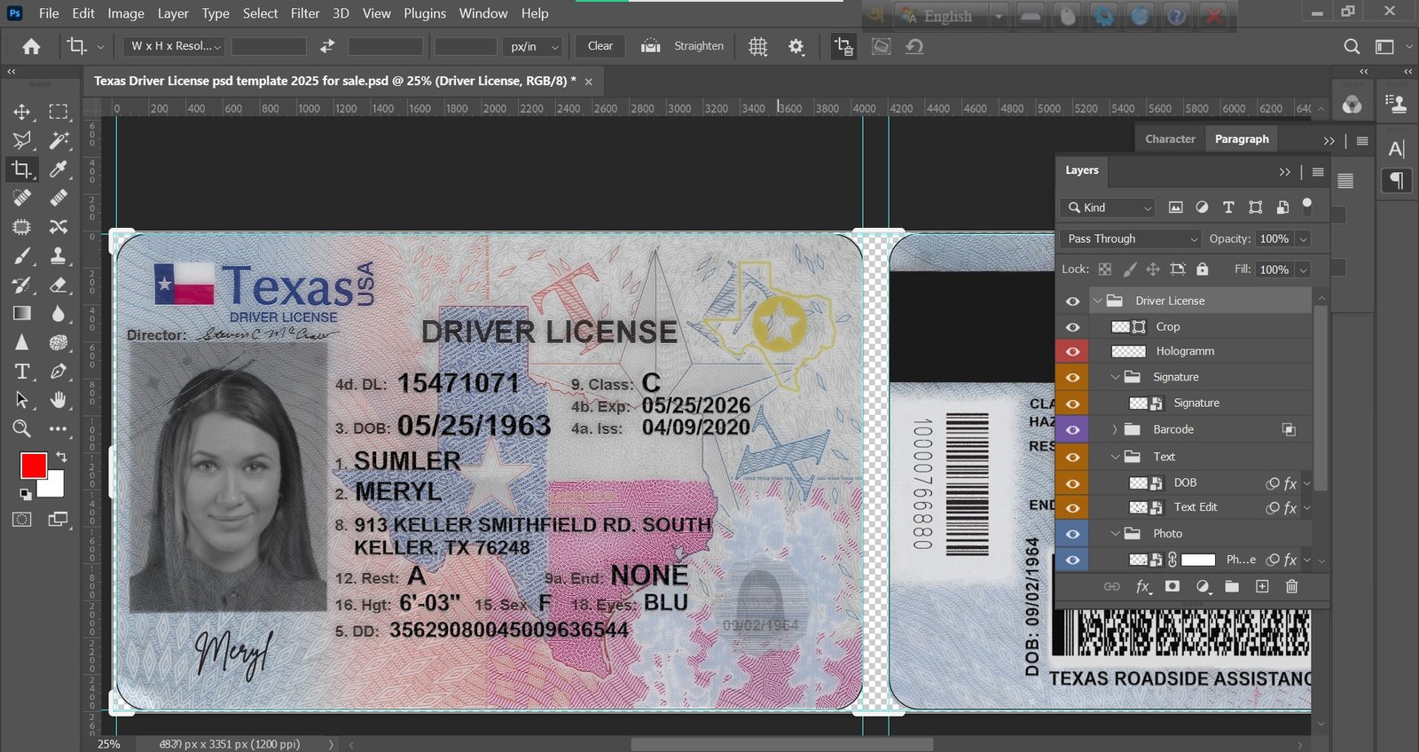Hide the Barcode group
This screenshot has height=752, width=1419.
[1072, 429]
